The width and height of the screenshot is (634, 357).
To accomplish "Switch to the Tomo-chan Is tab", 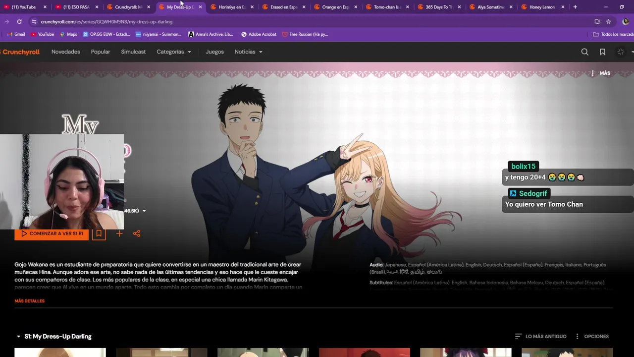I will click(387, 7).
